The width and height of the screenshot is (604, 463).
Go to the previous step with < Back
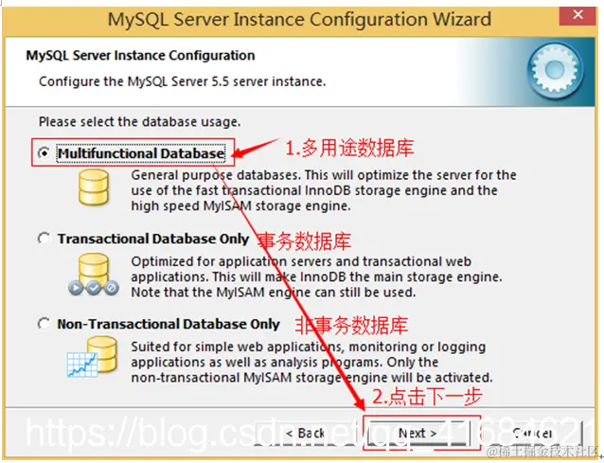[306, 433]
